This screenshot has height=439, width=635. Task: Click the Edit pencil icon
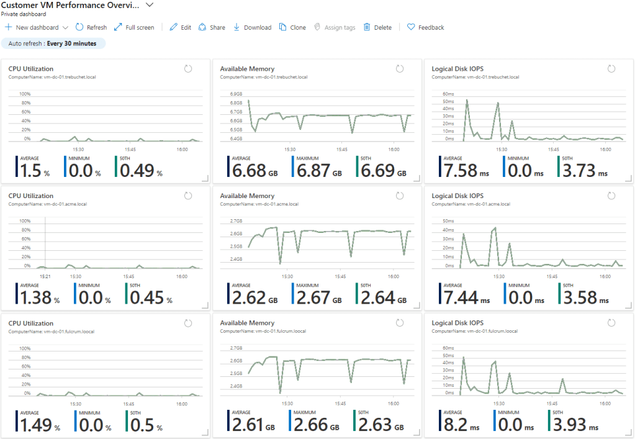point(173,27)
